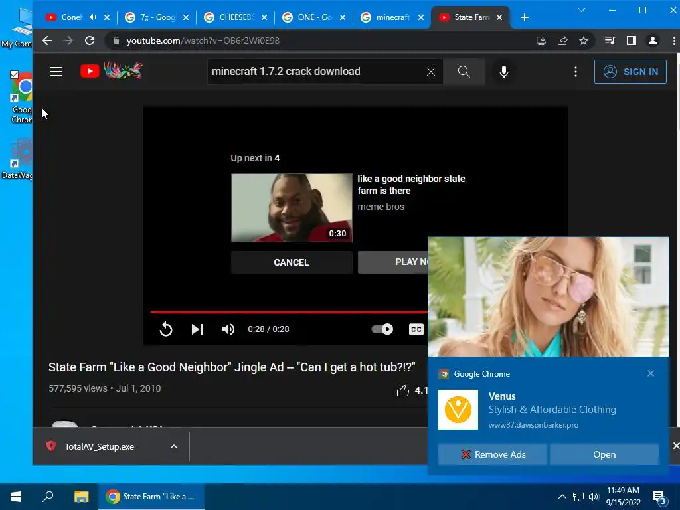Reload the current page
The height and width of the screenshot is (510, 680).
coord(90,41)
